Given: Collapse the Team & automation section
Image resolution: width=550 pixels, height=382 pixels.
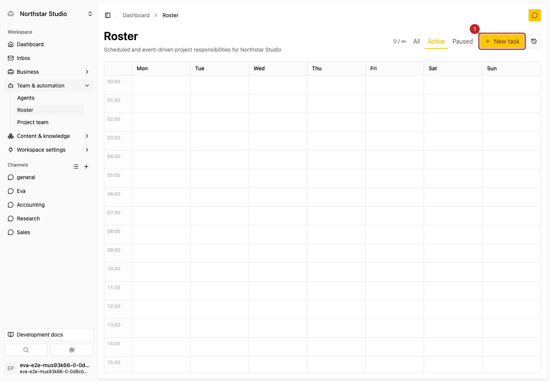Looking at the screenshot, I should coord(87,86).
